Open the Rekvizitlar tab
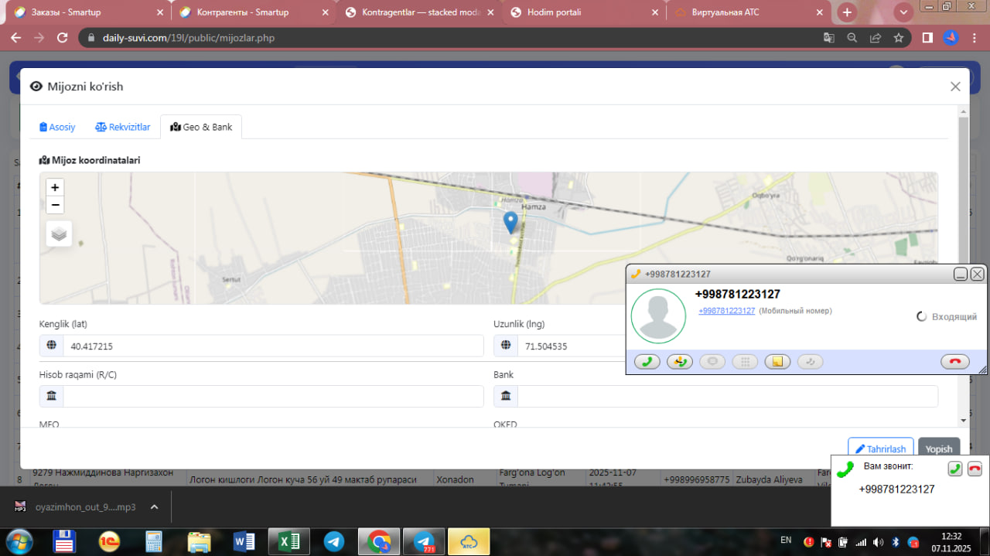 point(123,127)
